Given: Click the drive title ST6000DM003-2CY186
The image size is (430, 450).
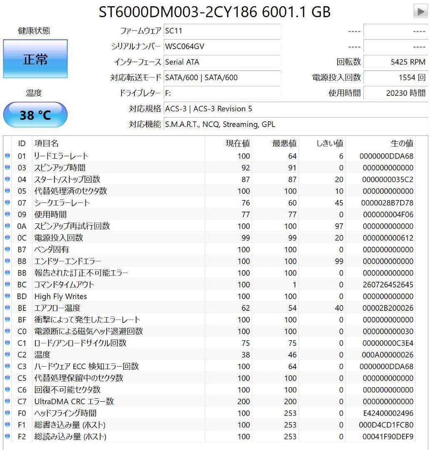Looking at the screenshot, I should click(214, 12).
